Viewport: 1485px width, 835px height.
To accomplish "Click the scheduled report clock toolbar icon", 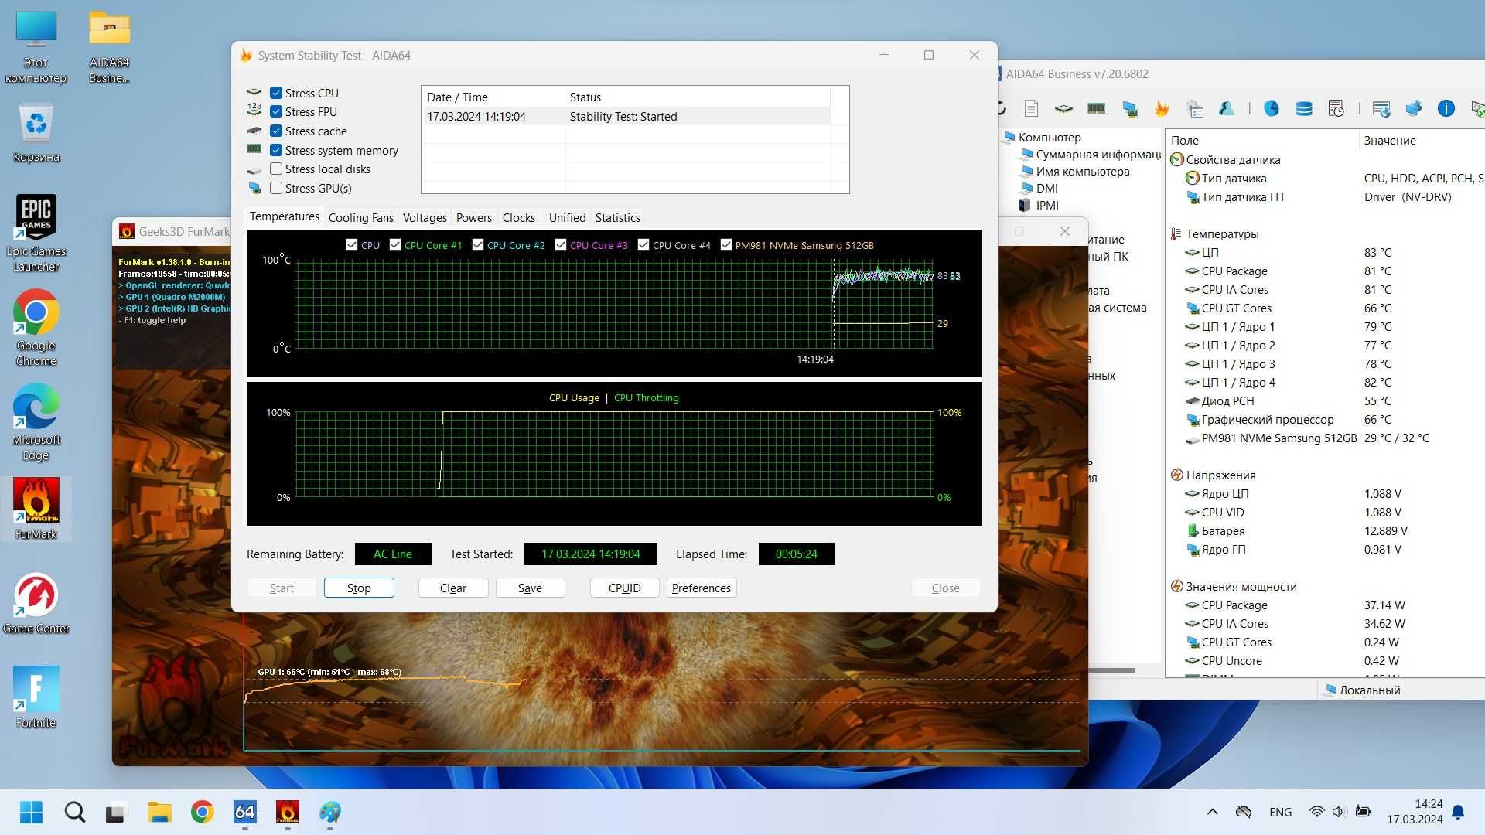I will click(1336, 108).
